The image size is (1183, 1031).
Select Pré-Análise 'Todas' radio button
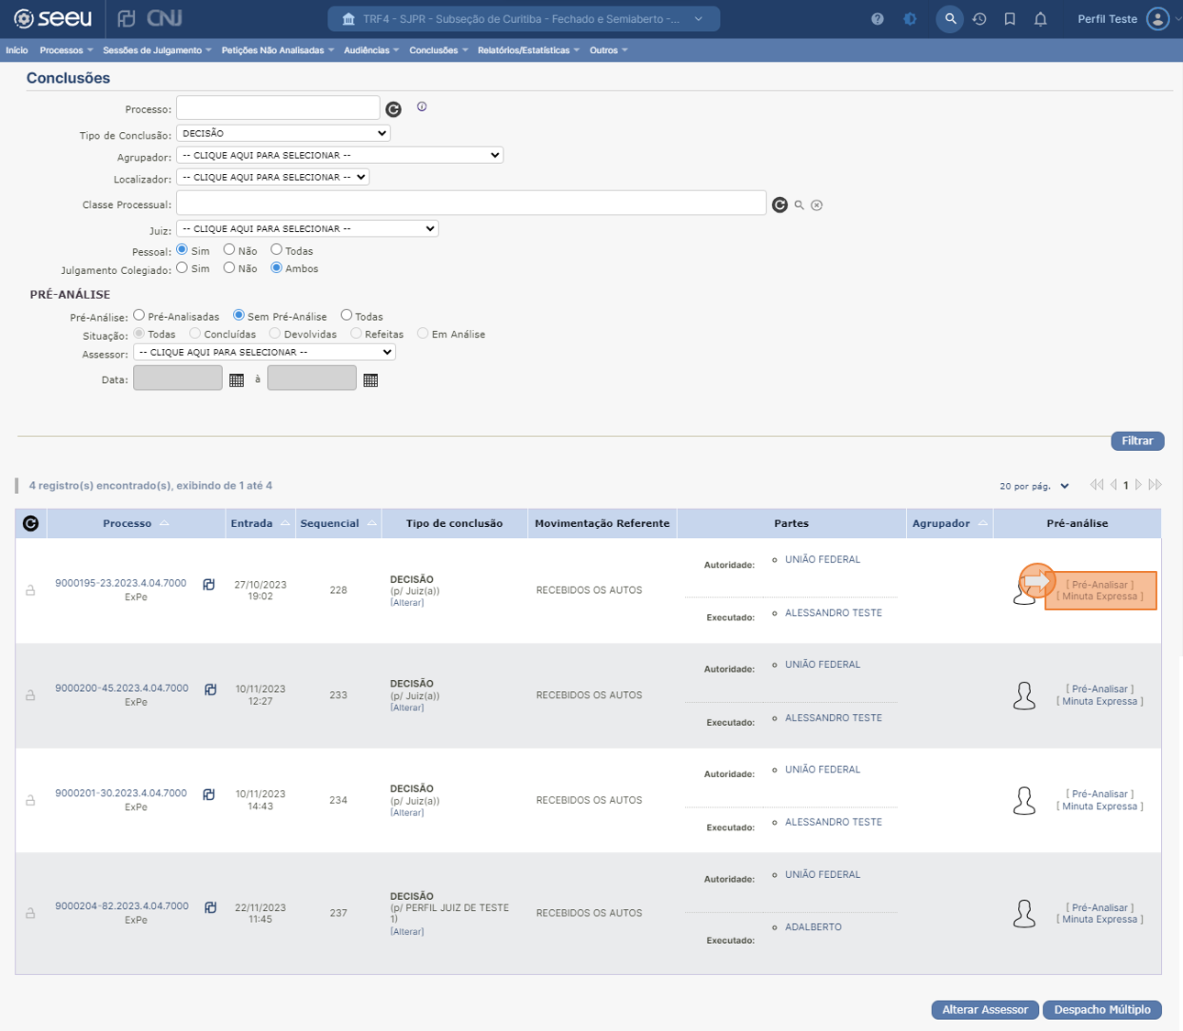[347, 315]
